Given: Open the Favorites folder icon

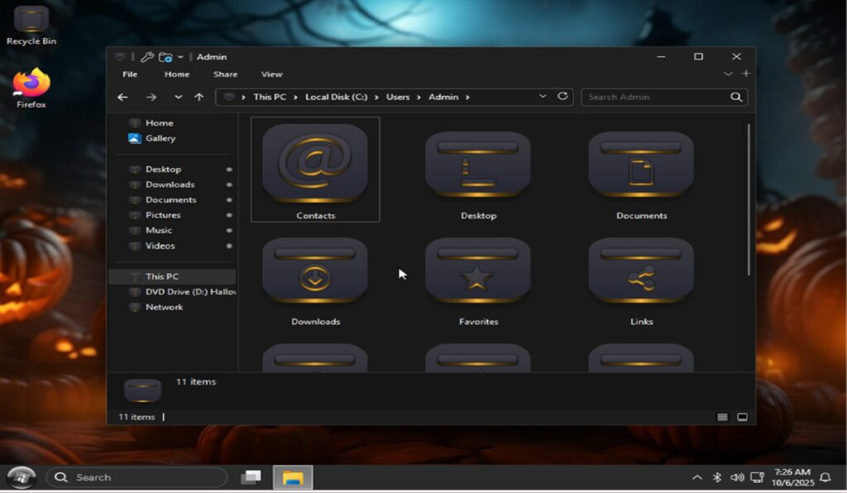Looking at the screenshot, I should point(477,274).
